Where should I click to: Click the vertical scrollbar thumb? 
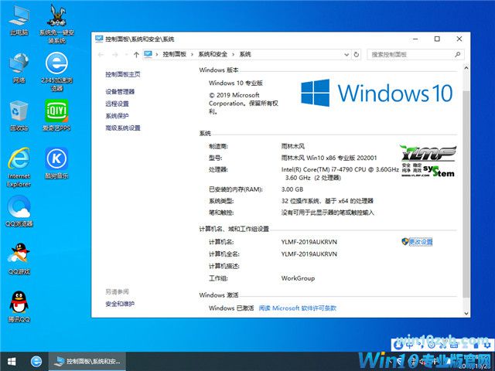466,194
